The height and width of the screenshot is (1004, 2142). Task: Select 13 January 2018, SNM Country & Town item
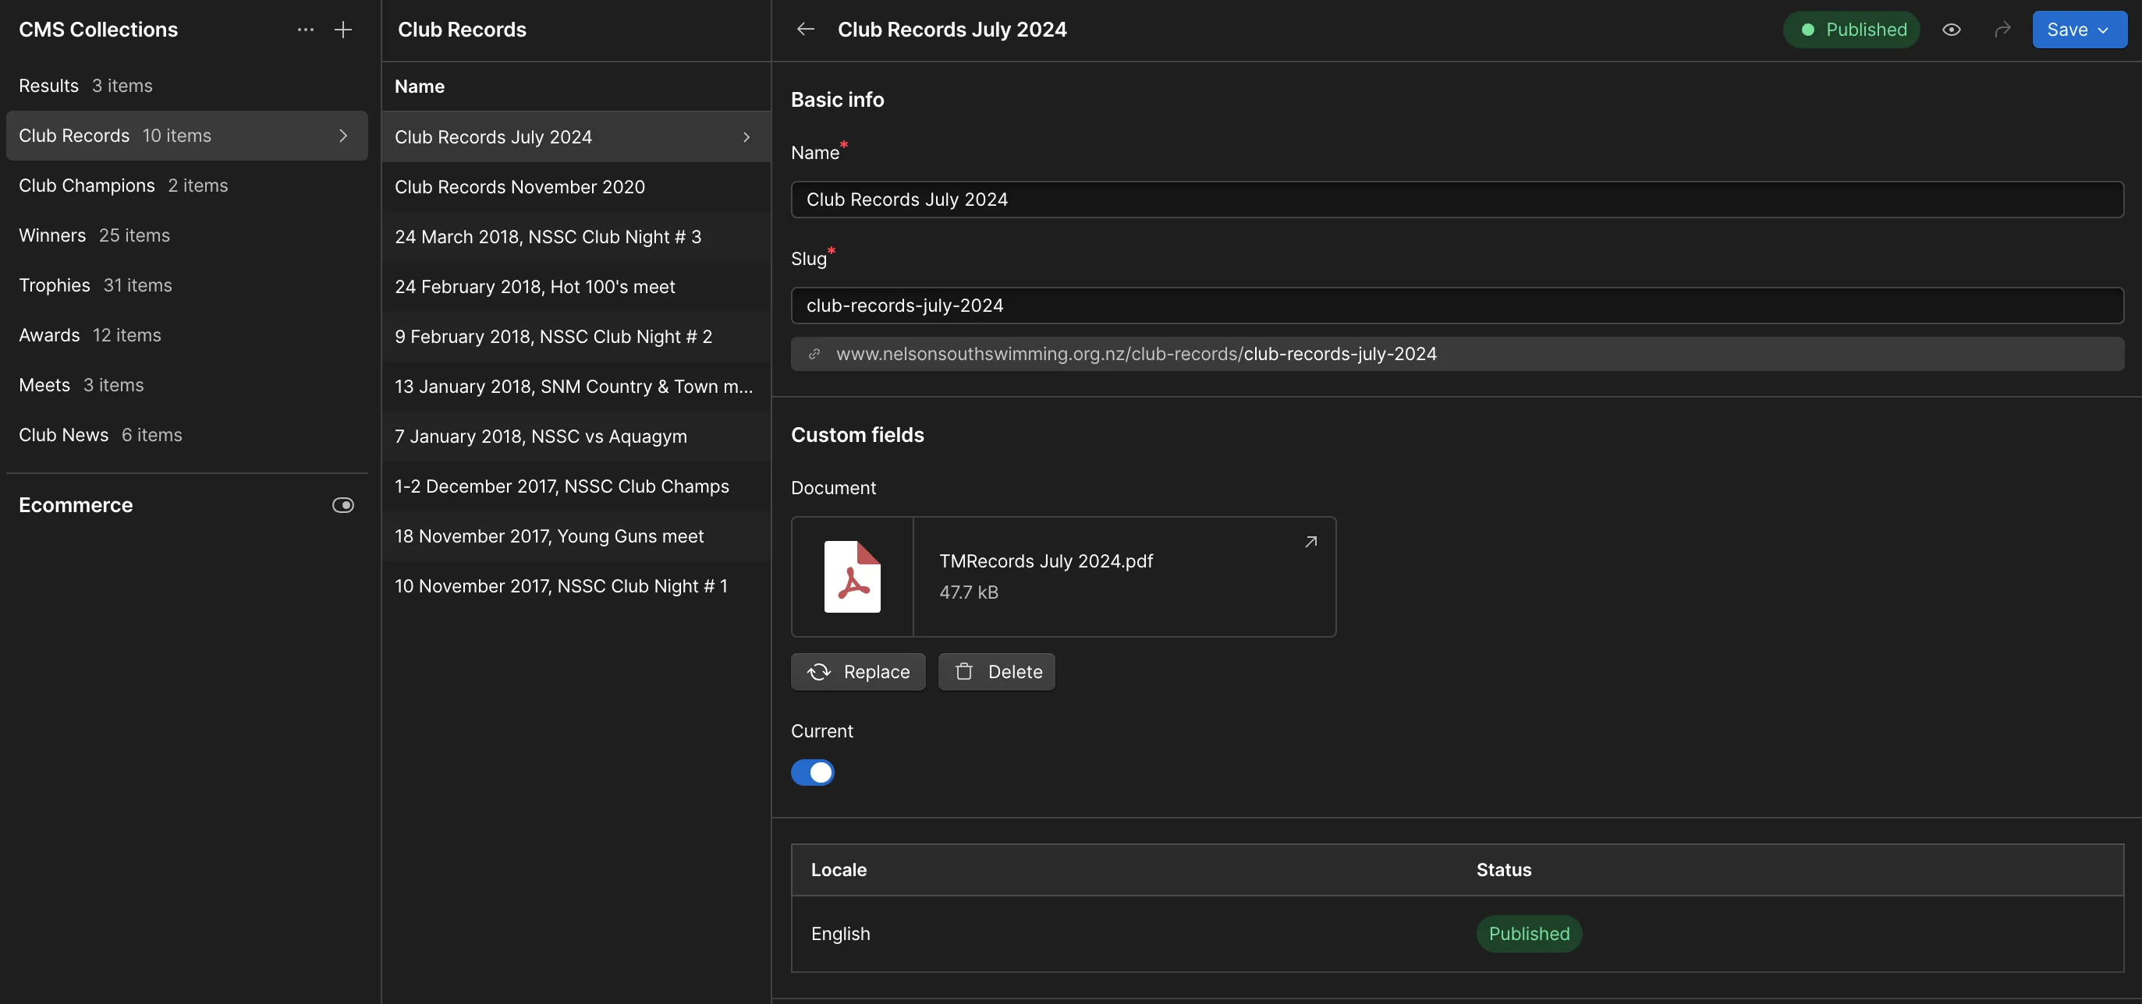point(576,387)
